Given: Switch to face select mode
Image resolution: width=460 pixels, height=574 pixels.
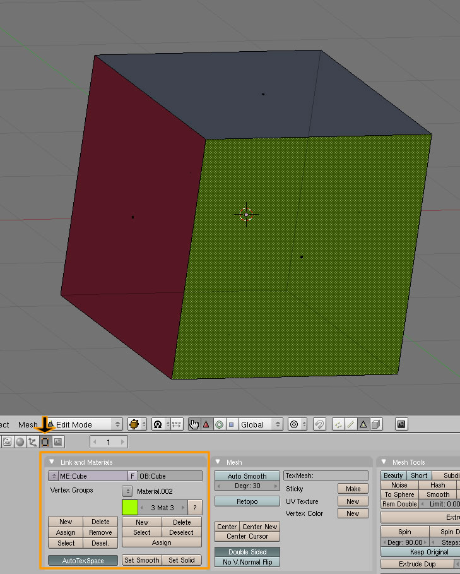Looking at the screenshot, I should pyautogui.click(x=363, y=424).
